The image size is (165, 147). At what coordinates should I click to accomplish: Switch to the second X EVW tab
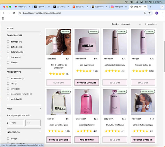(61, 7)
